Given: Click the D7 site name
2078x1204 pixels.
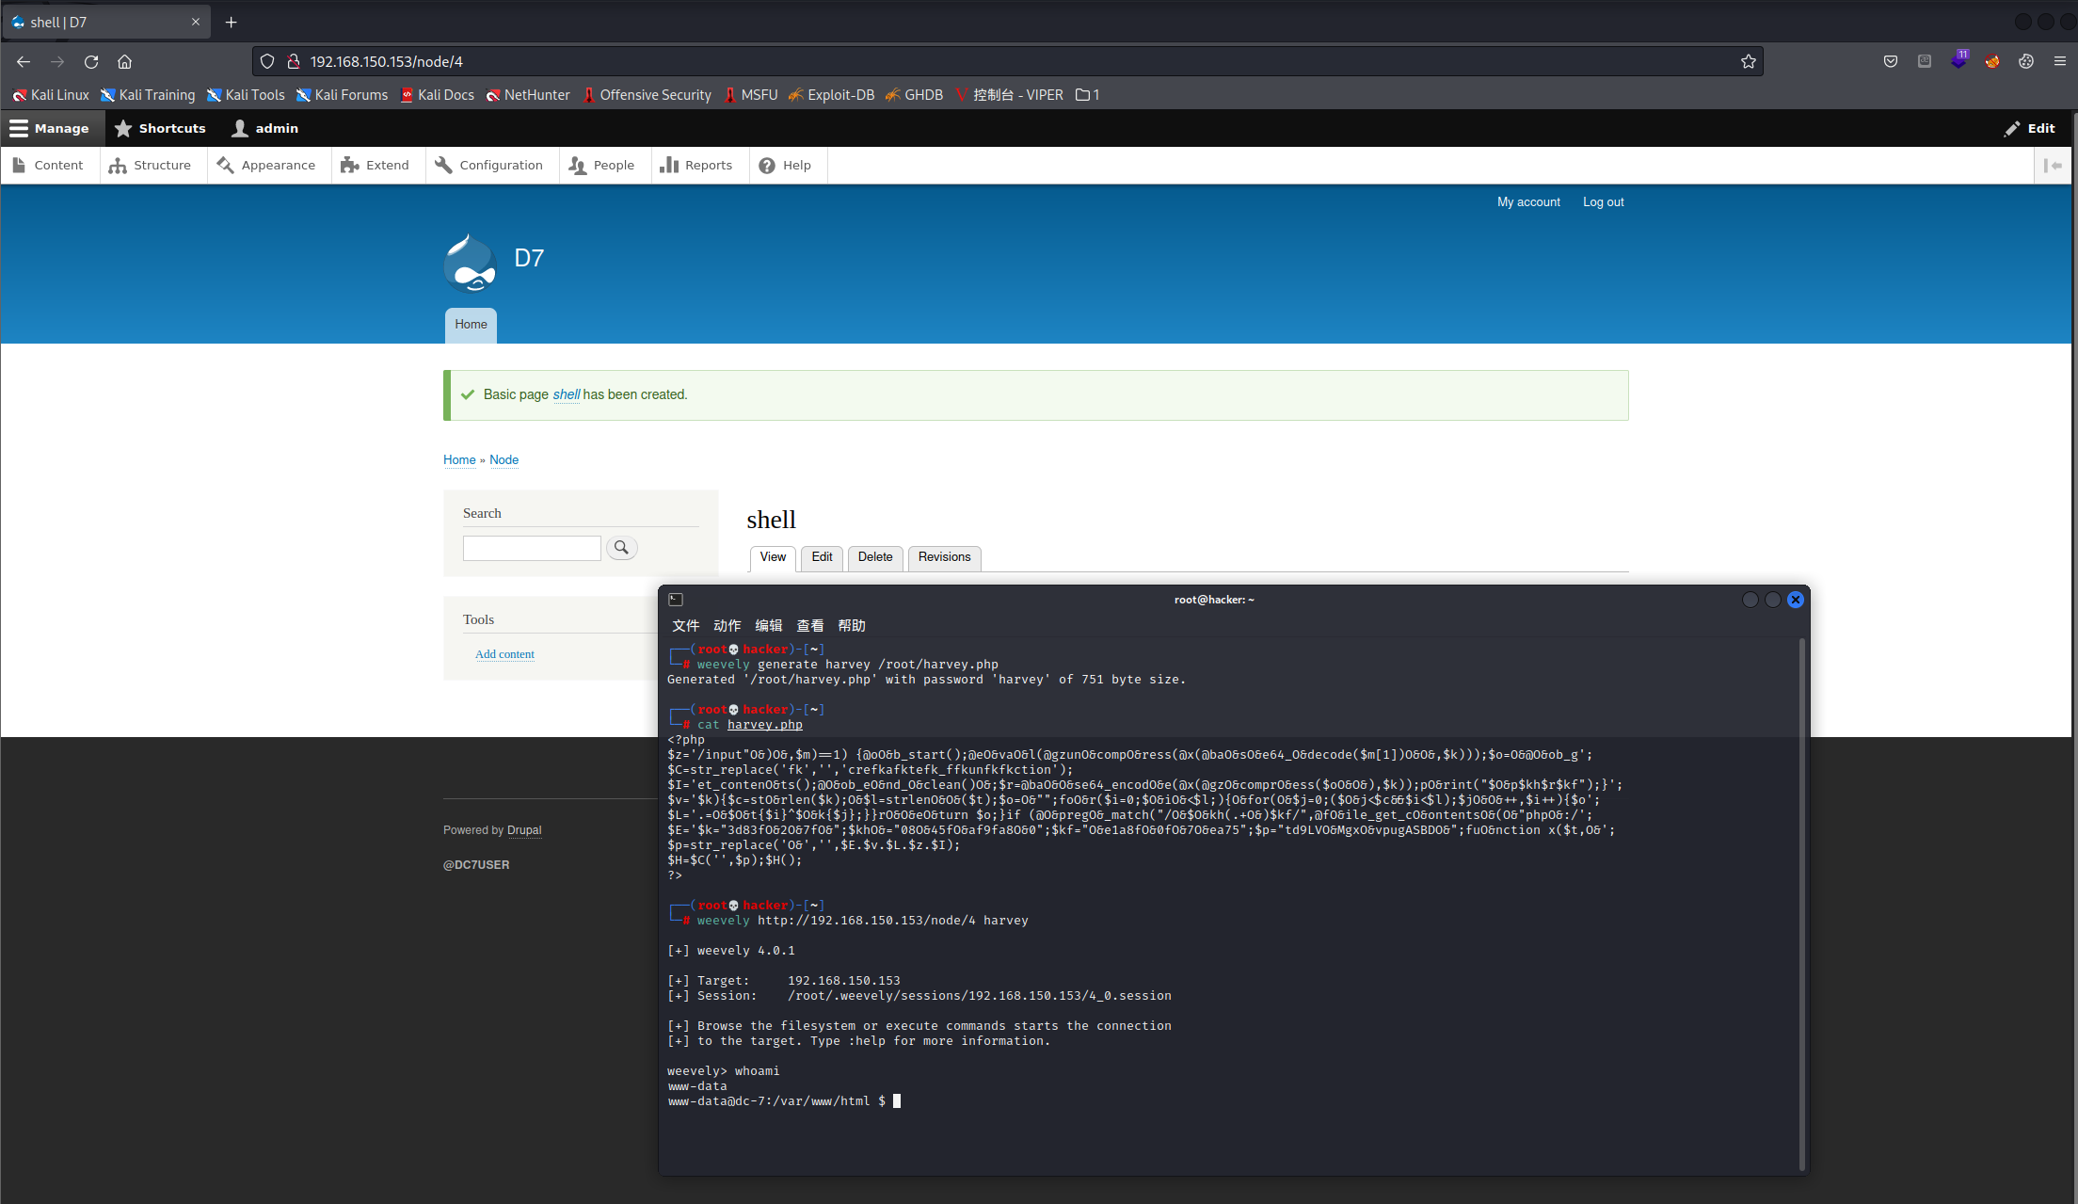Looking at the screenshot, I should 529,258.
